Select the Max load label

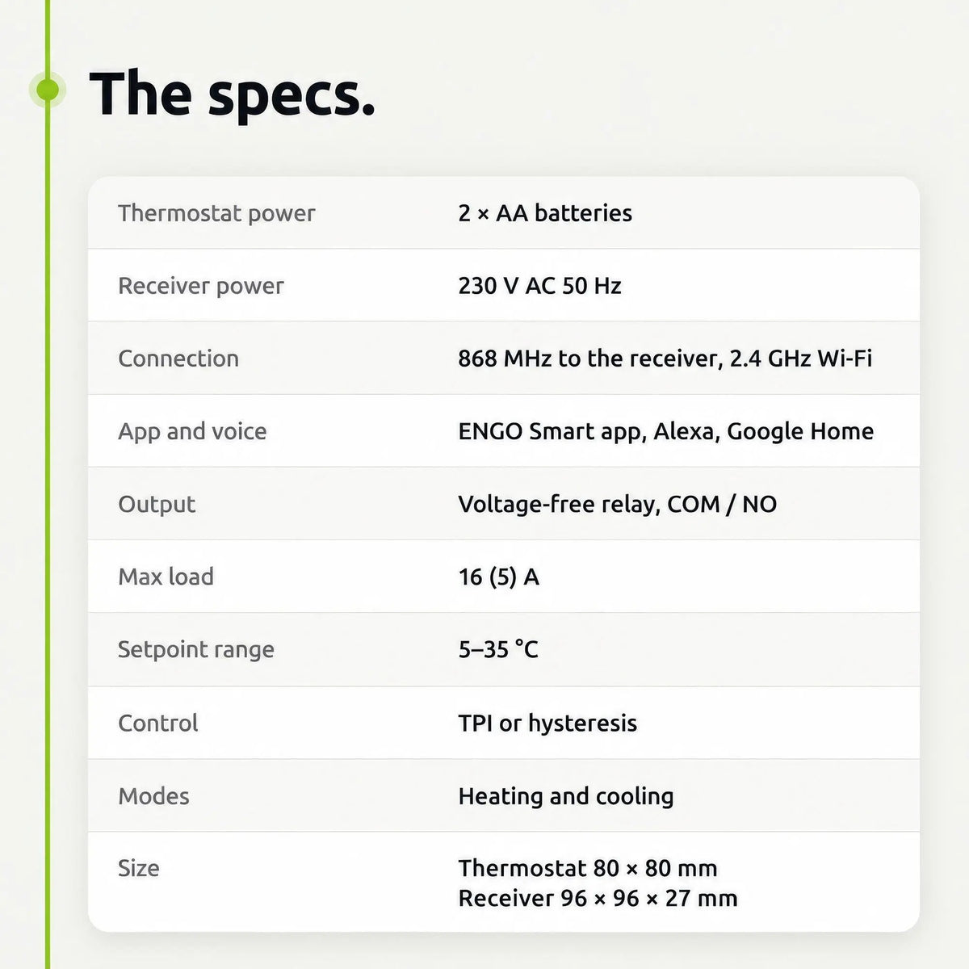[x=166, y=577]
